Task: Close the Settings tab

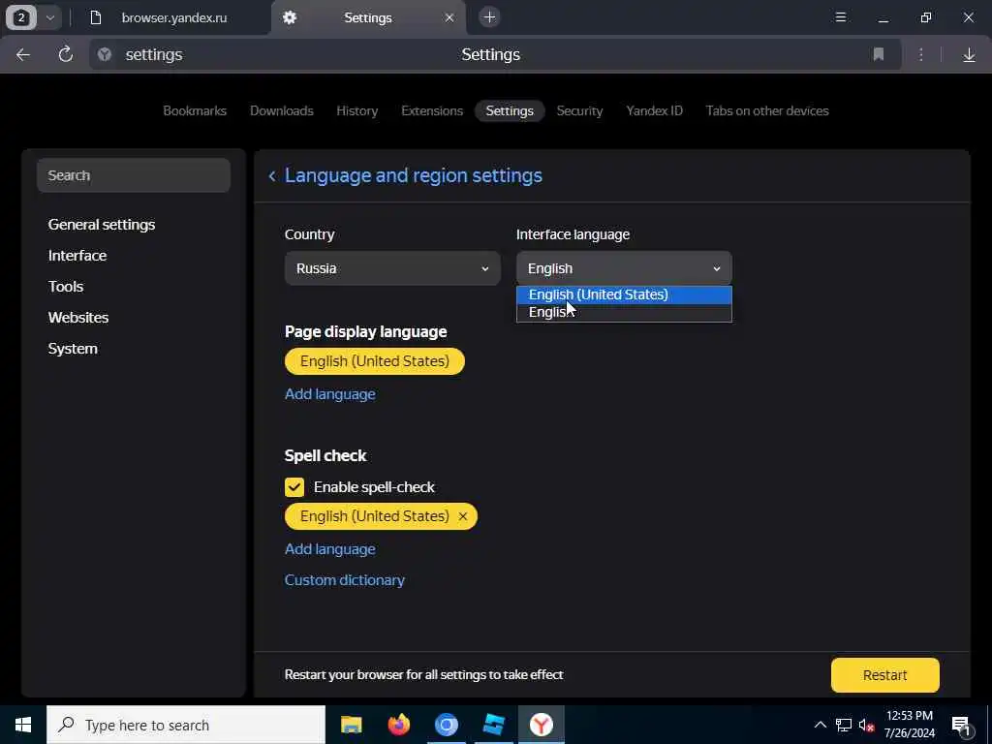Action: tap(449, 17)
